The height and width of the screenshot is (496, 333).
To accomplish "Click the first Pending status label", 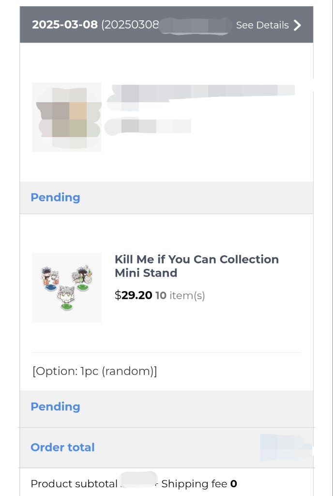I will pyautogui.click(x=55, y=198).
